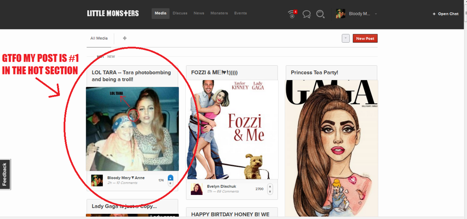Open the Lady Gaga is just a Copy post

click(124, 206)
